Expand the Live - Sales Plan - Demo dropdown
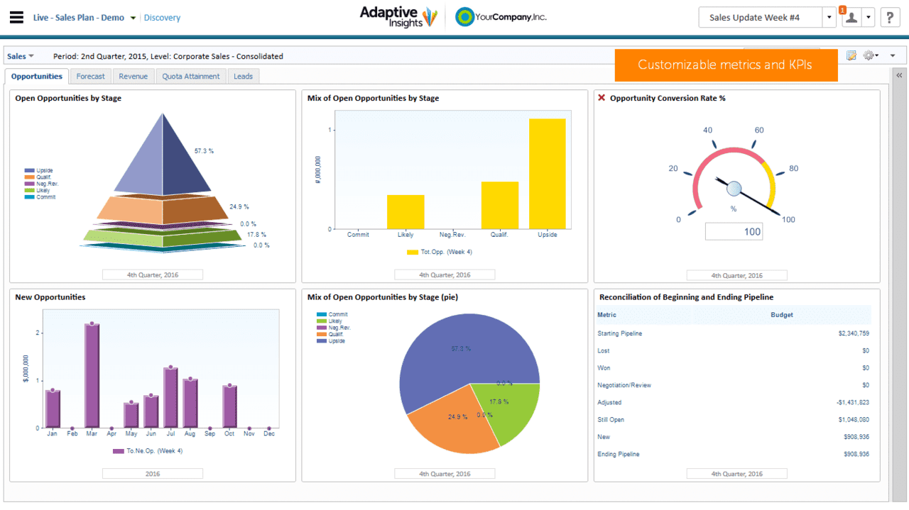This screenshot has height=510, width=909. coord(133,18)
